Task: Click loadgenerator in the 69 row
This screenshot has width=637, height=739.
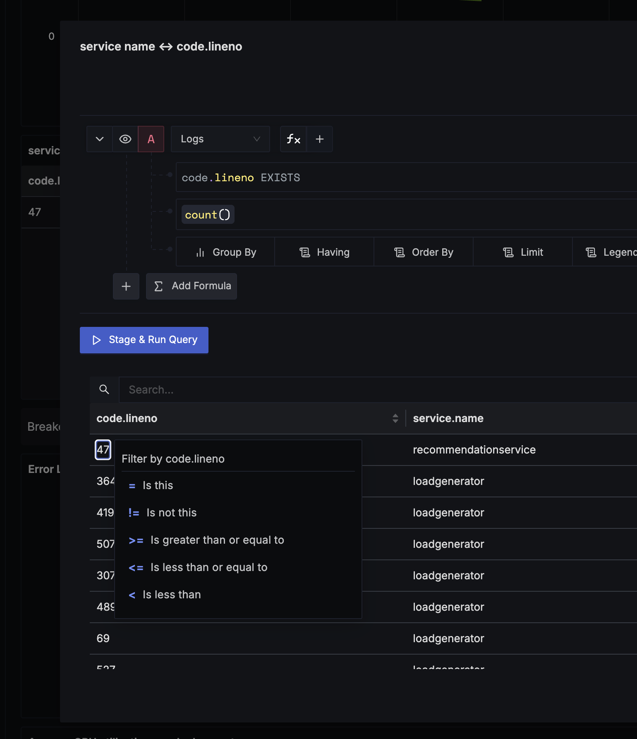Action: coord(448,638)
